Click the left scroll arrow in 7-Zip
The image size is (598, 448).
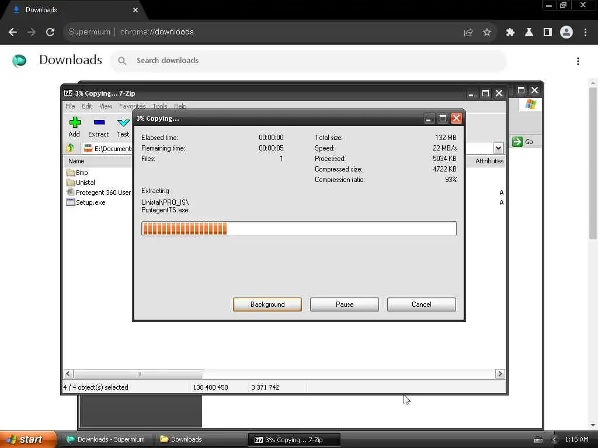pos(69,374)
